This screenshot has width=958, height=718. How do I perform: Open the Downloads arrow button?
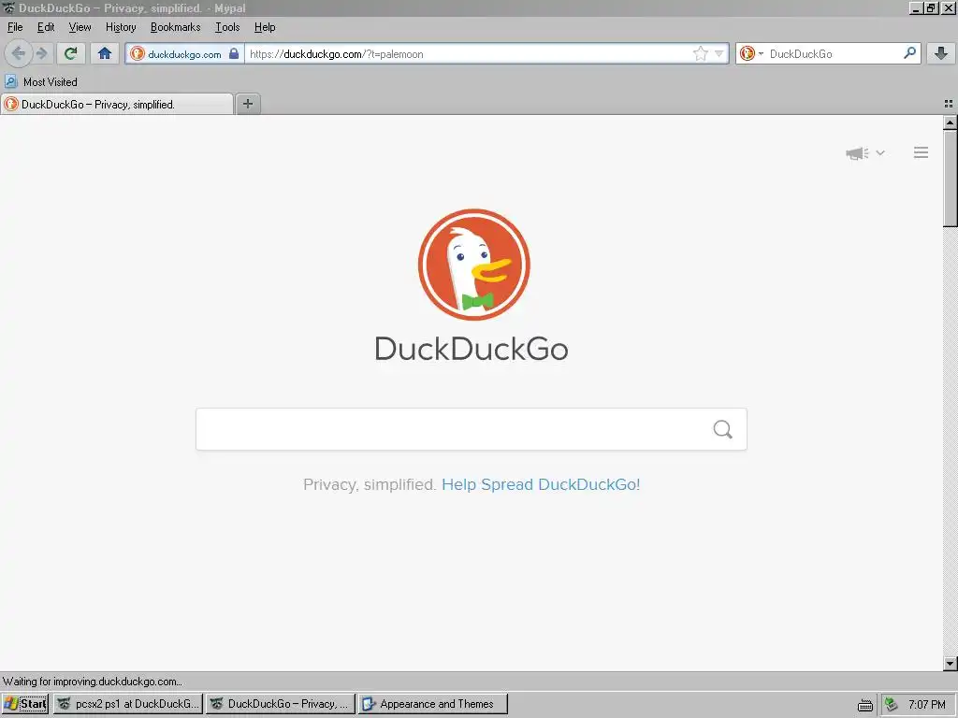(x=941, y=53)
